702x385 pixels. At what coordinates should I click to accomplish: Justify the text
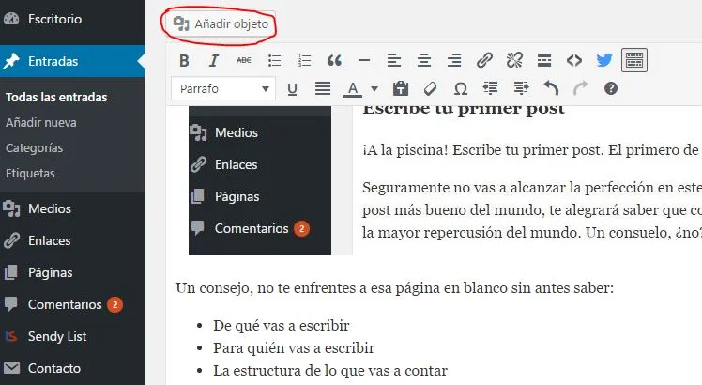point(322,89)
